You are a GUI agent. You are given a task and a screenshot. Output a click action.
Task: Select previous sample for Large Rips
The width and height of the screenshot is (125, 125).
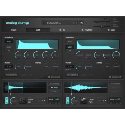coord(103,101)
